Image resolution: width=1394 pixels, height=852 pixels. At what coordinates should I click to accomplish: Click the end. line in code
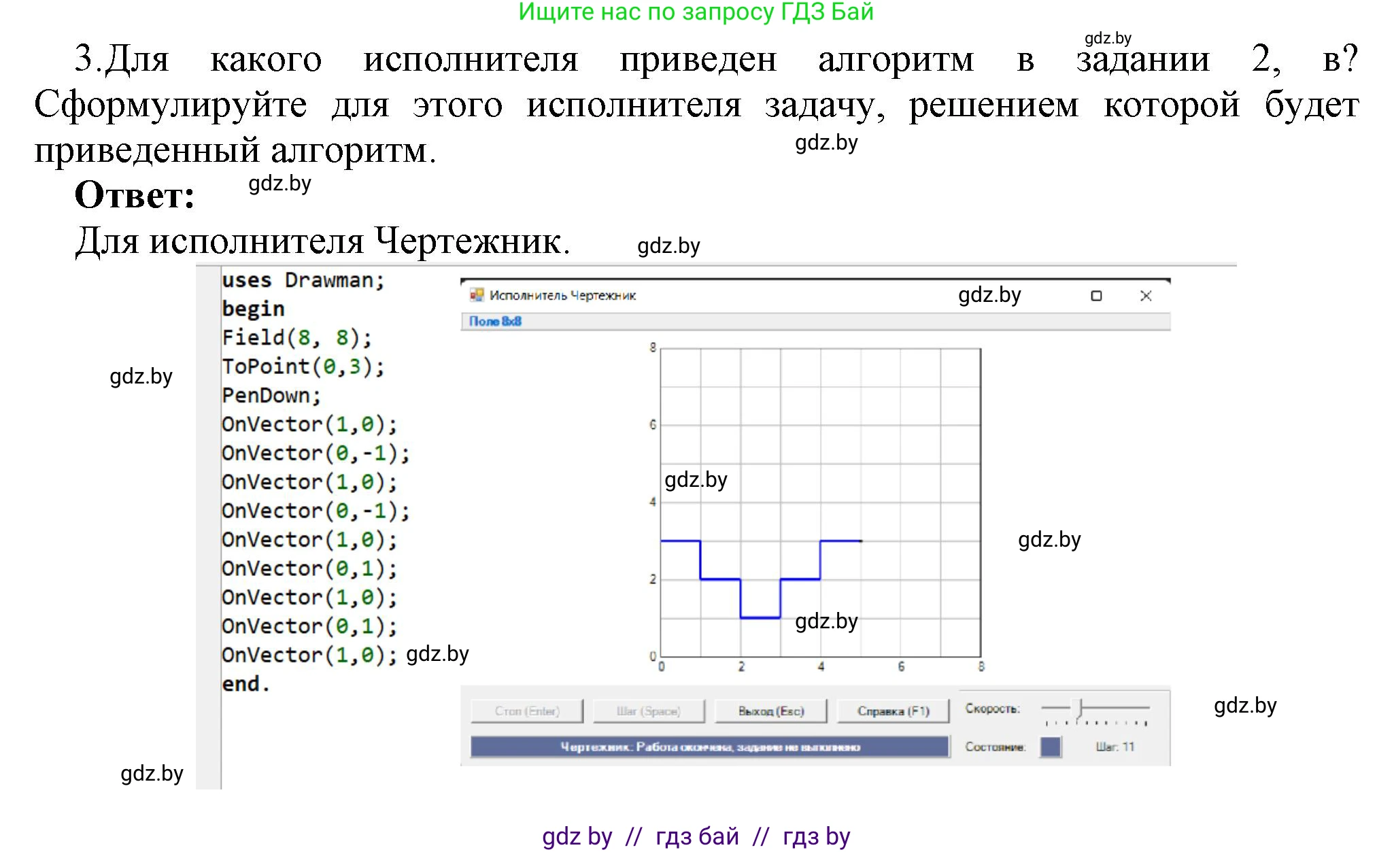pos(245,684)
